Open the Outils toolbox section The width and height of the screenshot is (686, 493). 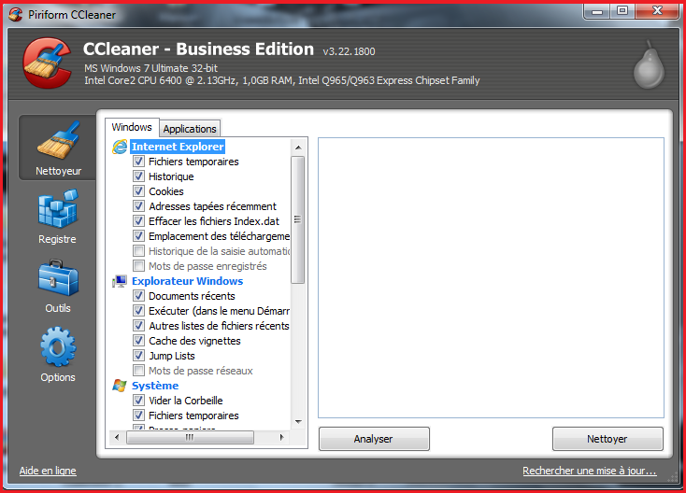coord(58,286)
